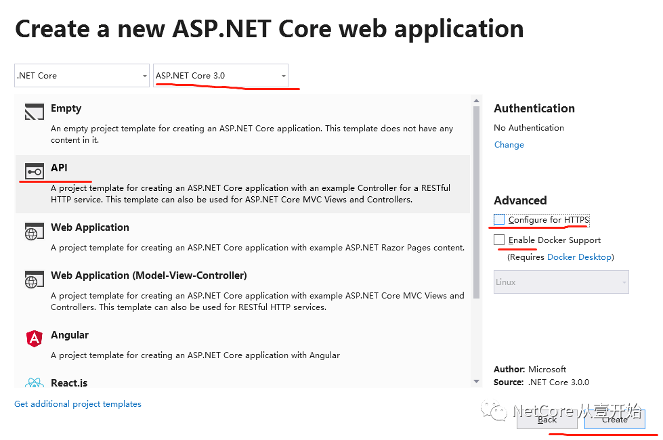Open the ASP.NET Core 3.0 version dropdown
The image size is (663, 440).
pos(221,76)
